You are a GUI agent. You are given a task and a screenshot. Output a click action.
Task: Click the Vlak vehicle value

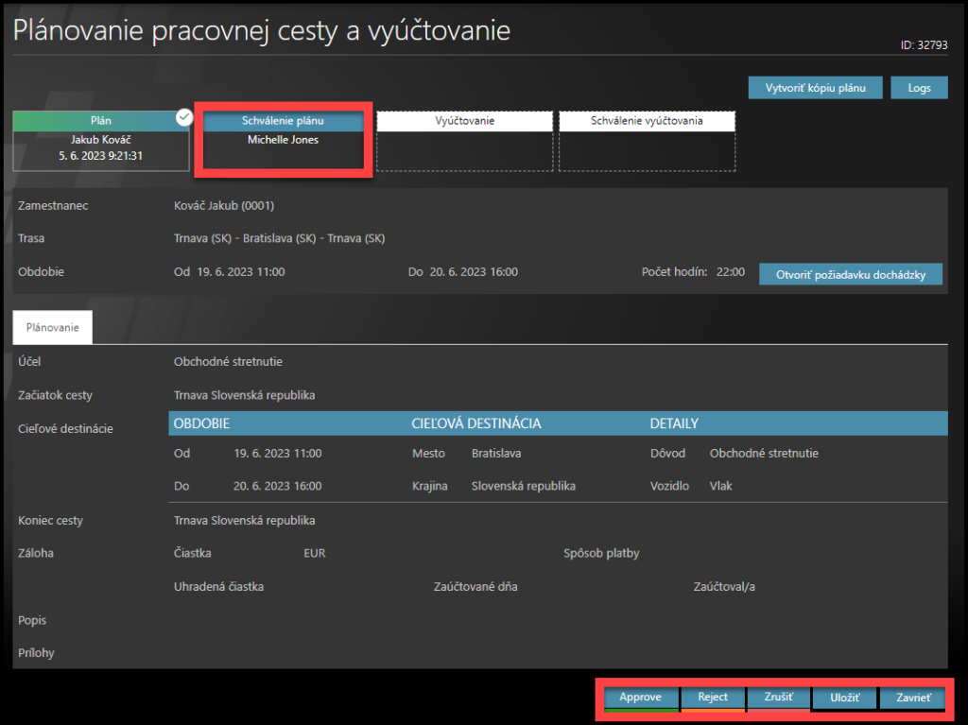tap(721, 486)
